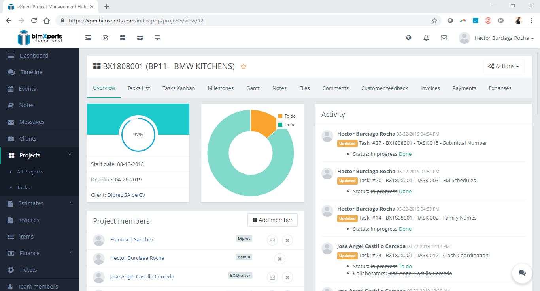Open the Actions dropdown
The width and height of the screenshot is (540, 291).
click(503, 66)
